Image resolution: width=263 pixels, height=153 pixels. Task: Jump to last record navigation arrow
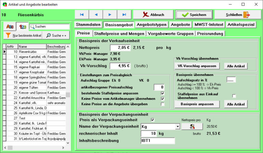click(124, 15)
